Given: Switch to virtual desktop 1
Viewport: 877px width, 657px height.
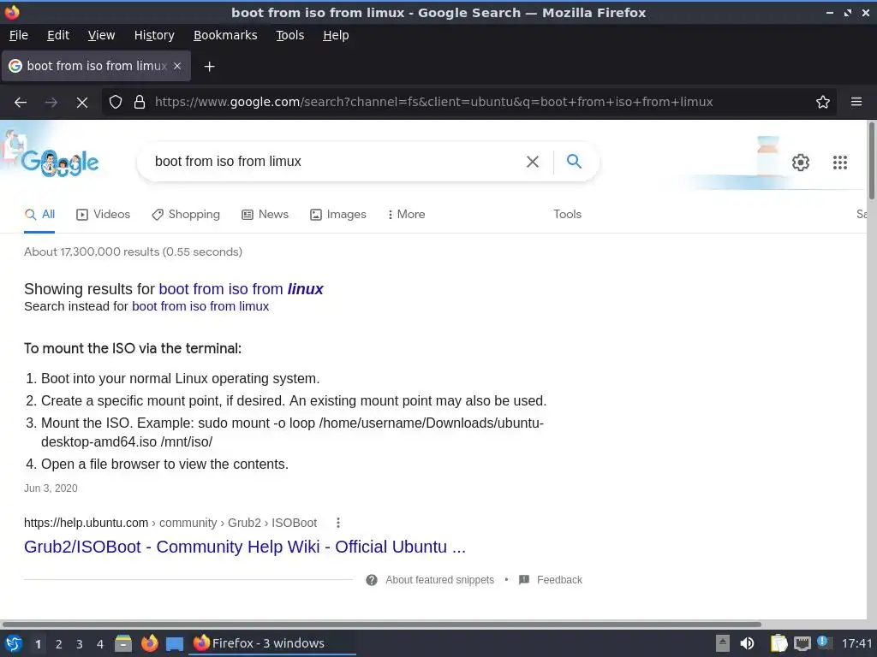Looking at the screenshot, I should [38, 644].
